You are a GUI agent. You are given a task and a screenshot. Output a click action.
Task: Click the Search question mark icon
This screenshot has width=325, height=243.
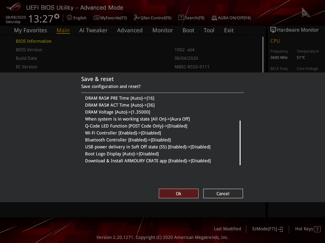click(x=181, y=18)
